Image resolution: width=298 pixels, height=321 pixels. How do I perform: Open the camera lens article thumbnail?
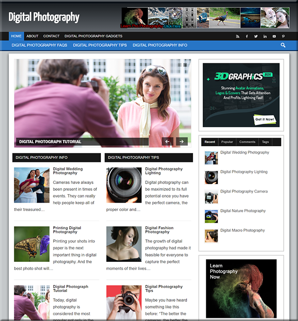point(124,185)
